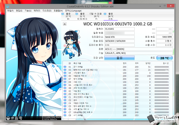Click the 좋음 health status button

click(x=119, y=58)
